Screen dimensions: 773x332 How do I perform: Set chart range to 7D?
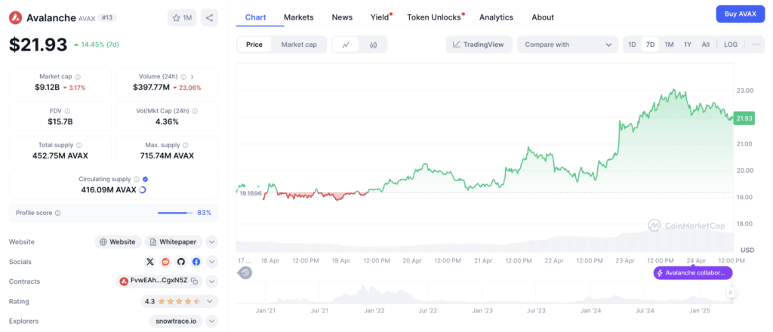pos(650,45)
